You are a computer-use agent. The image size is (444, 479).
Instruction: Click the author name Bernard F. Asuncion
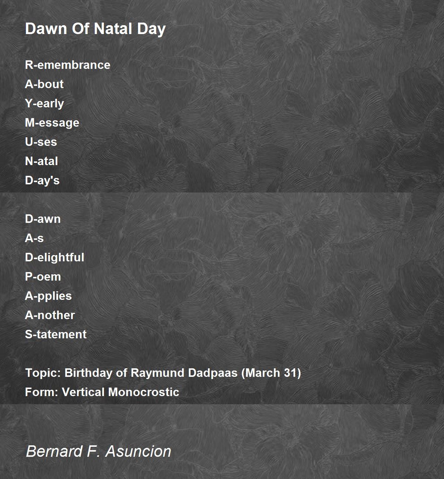[x=98, y=451]
